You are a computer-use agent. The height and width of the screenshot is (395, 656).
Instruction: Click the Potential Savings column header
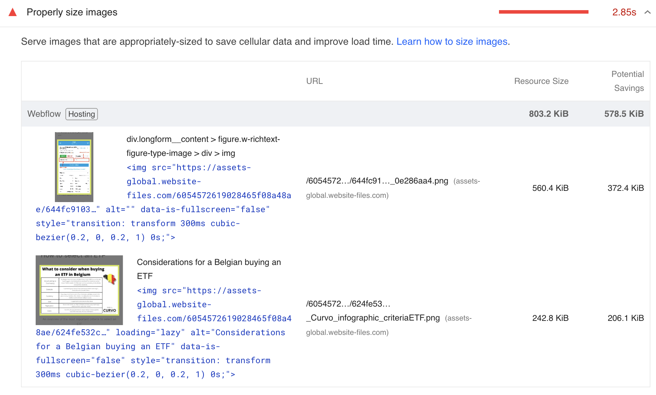click(x=628, y=81)
